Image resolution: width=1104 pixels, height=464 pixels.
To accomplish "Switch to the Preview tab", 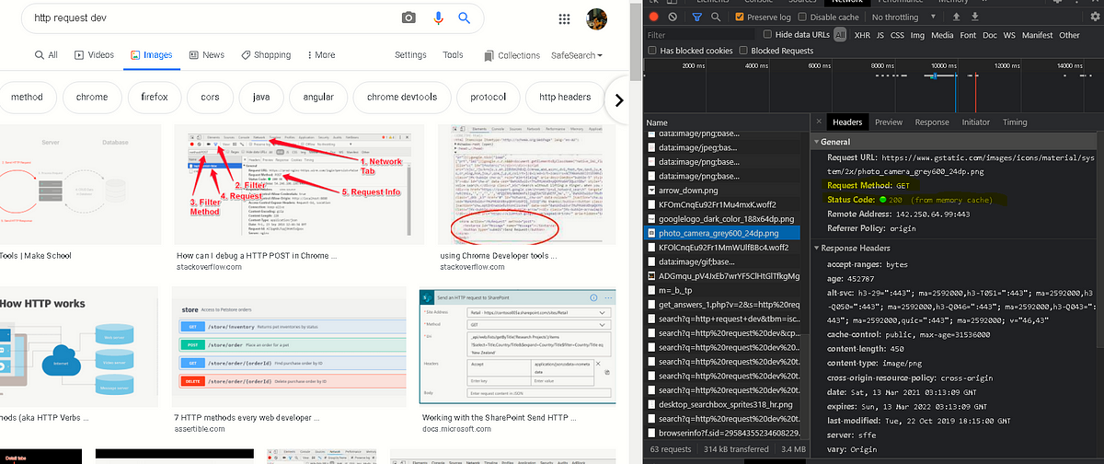I will (889, 122).
